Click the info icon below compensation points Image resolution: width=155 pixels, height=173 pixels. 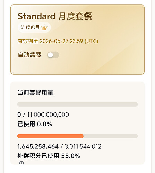(x=21, y=163)
